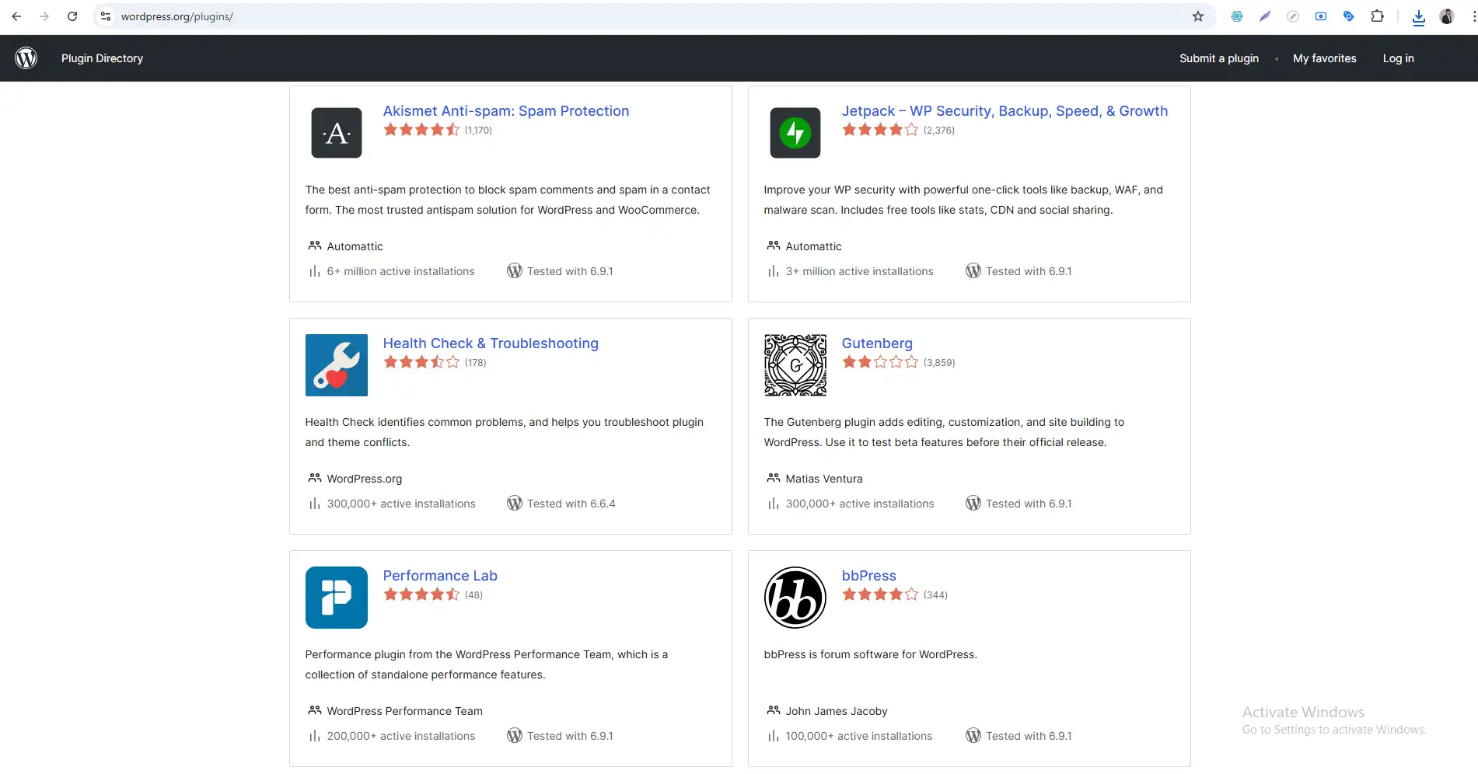The height and width of the screenshot is (774, 1478).
Task: Click the Akismet Anti-spam plugin icon
Action: (x=336, y=132)
